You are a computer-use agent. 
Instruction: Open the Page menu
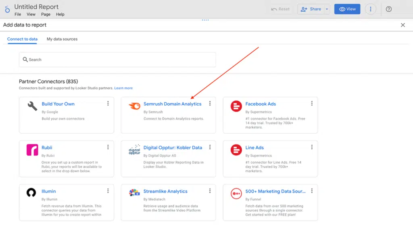pos(46,14)
